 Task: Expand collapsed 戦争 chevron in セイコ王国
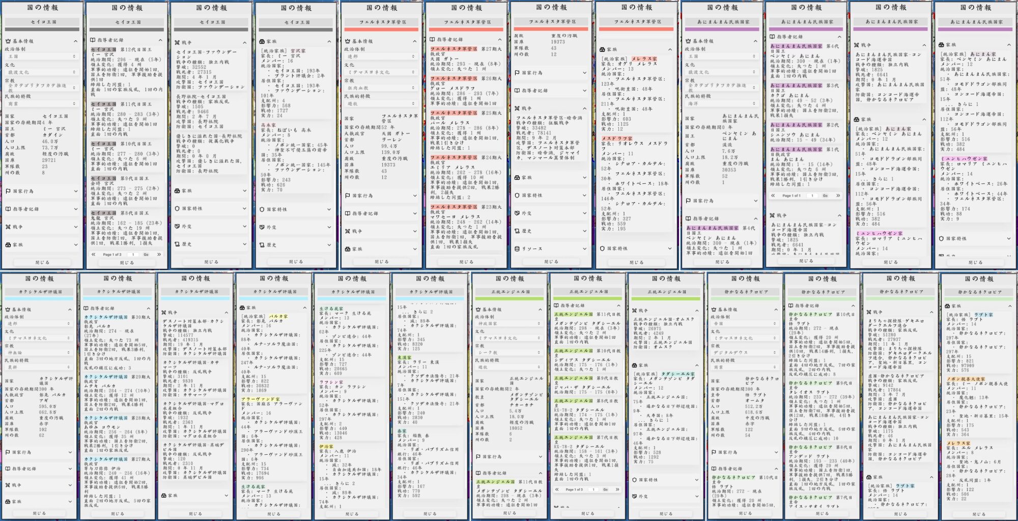[75, 227]
